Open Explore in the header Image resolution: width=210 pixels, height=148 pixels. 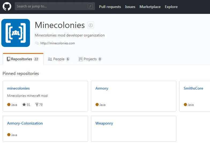click(171, 7)
